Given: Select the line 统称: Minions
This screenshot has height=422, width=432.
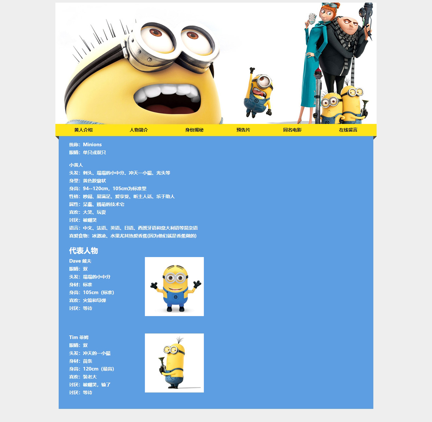Looking at the screenshot, I should pos(85,145).
